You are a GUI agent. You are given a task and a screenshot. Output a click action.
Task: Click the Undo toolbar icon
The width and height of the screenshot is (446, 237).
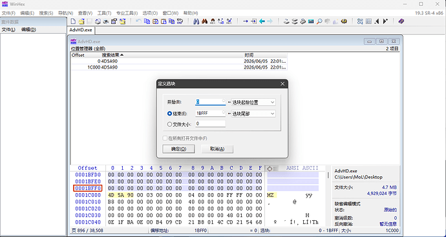click(138, 21)
